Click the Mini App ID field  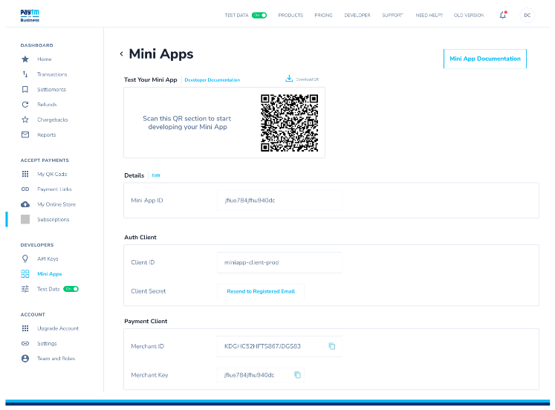(x=279, y=201)
